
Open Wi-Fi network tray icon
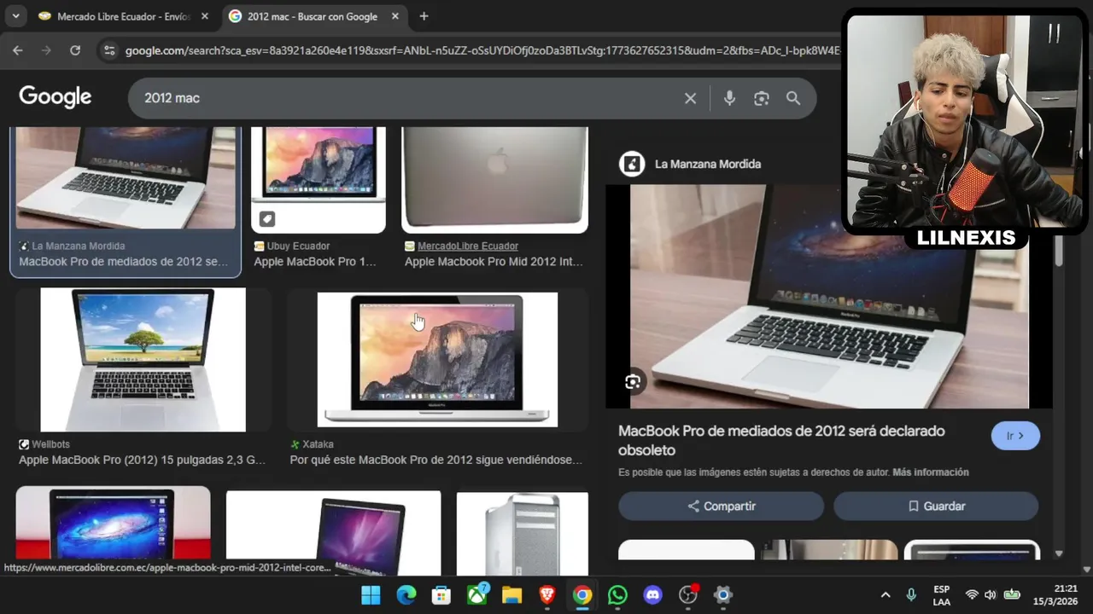(x=972, y=594)
